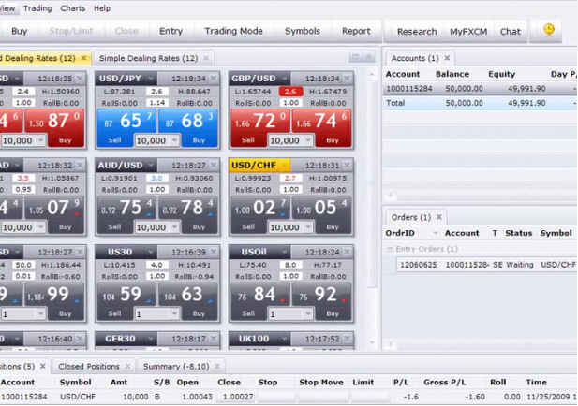The width and height of the screenshot is (578, 406).
Task: Buy USOil at 76.92
Action: (322, 301)
